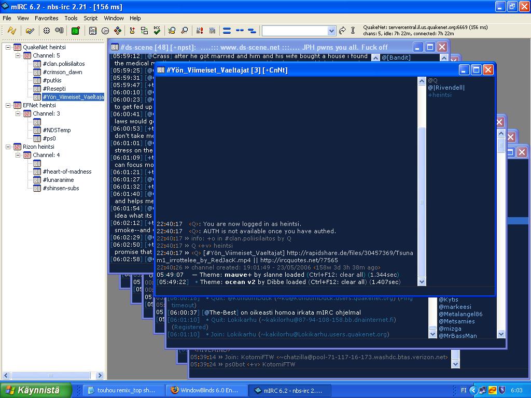The height and width of the screenshot is (398, 531).
Task: Click the Cascade windows toolbar icon
Action: (252, 31)
